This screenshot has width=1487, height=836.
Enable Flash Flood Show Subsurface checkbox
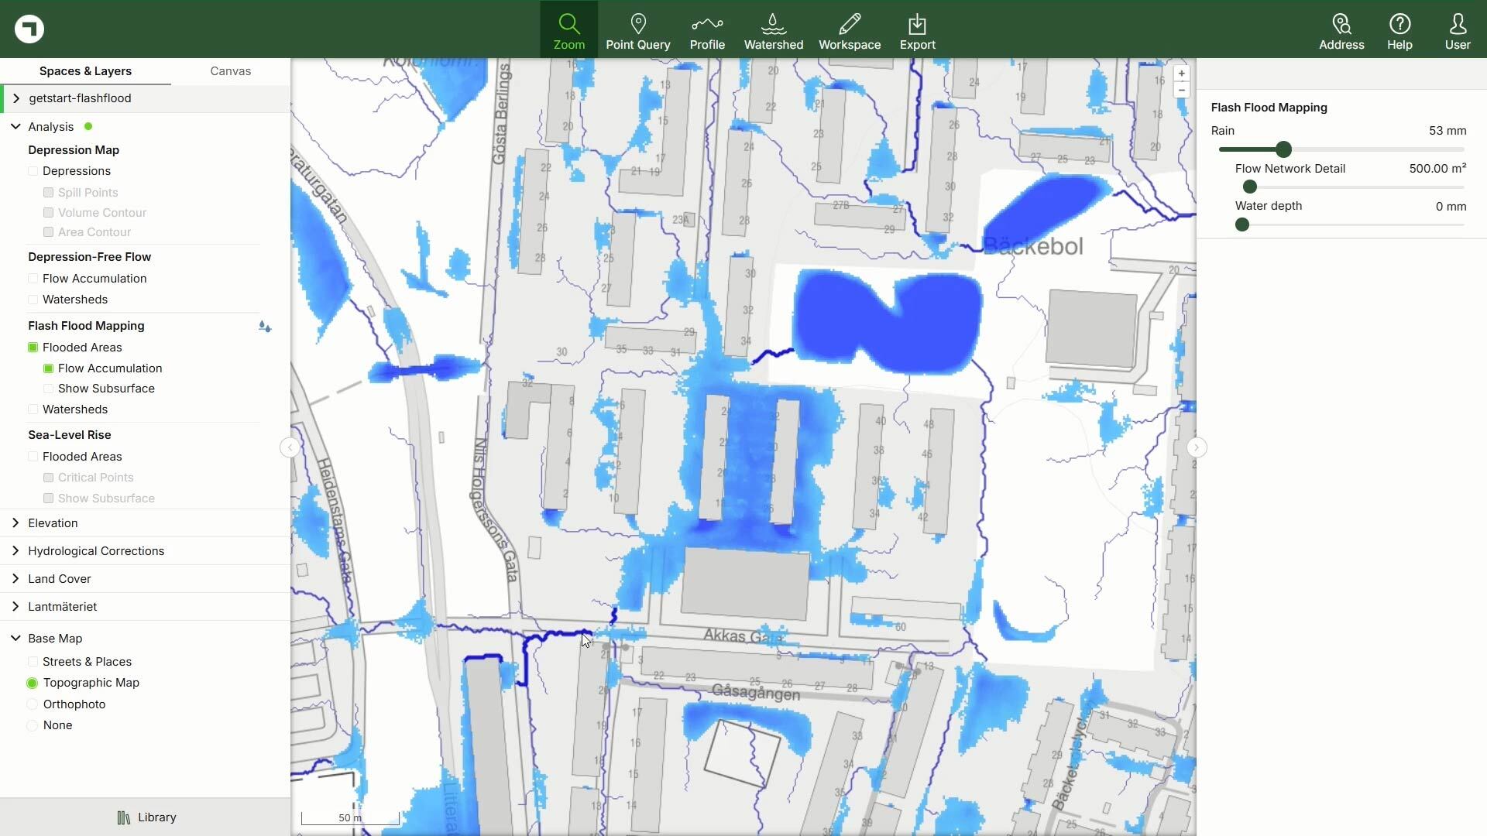tap(48, 389)
